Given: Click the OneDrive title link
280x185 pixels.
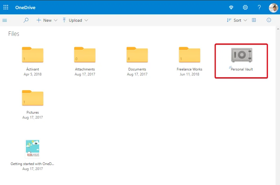Looking at the screenshot, I should click(25, 7).
